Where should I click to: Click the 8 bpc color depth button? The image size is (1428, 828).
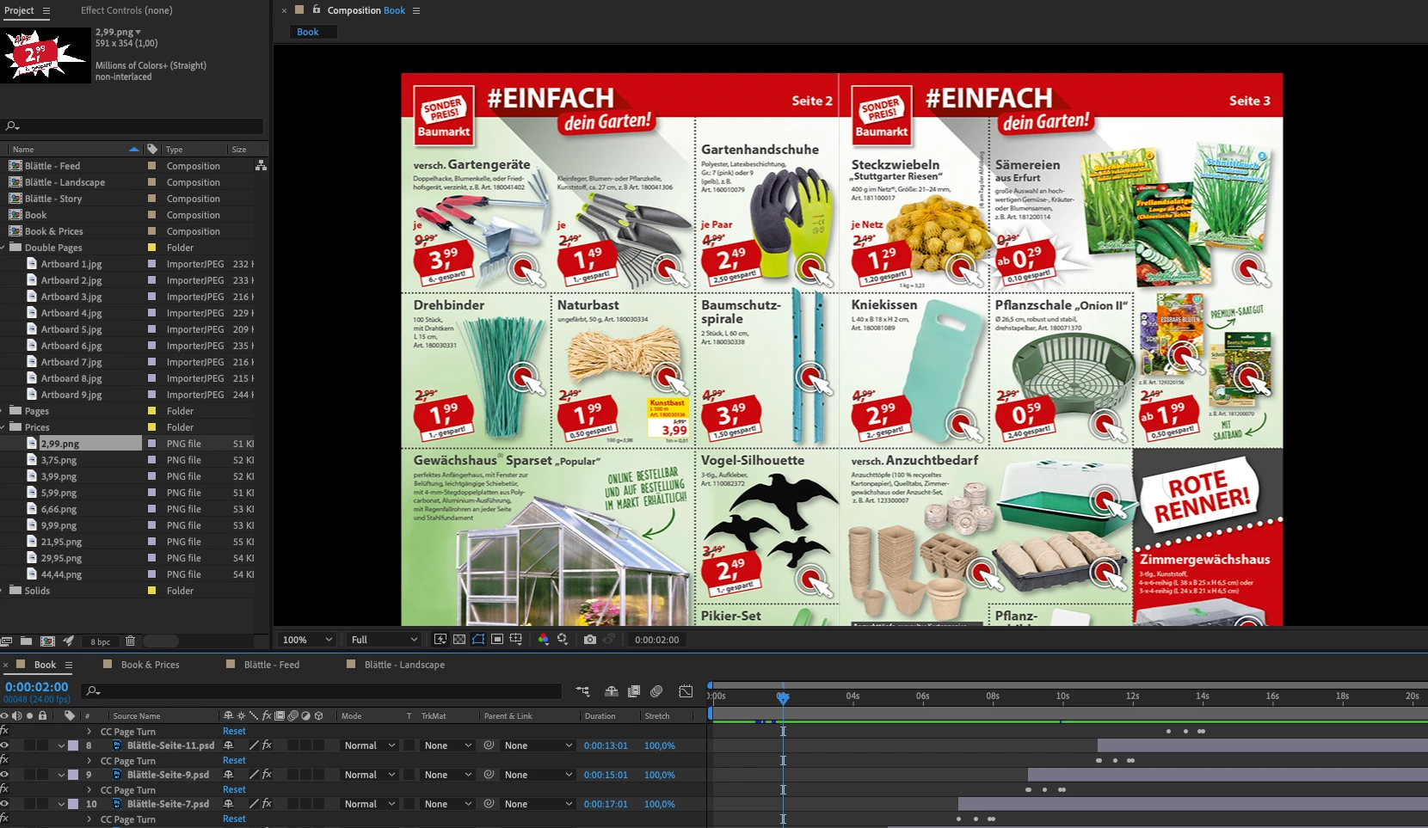(101, 641)
